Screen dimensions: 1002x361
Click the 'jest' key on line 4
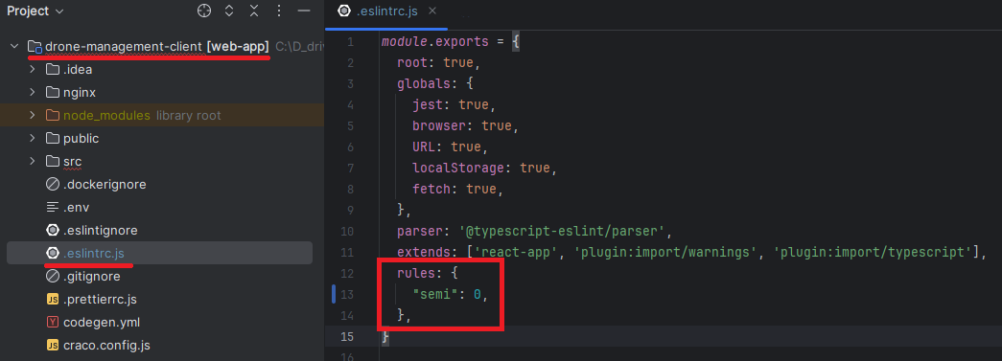coord(428,104)
